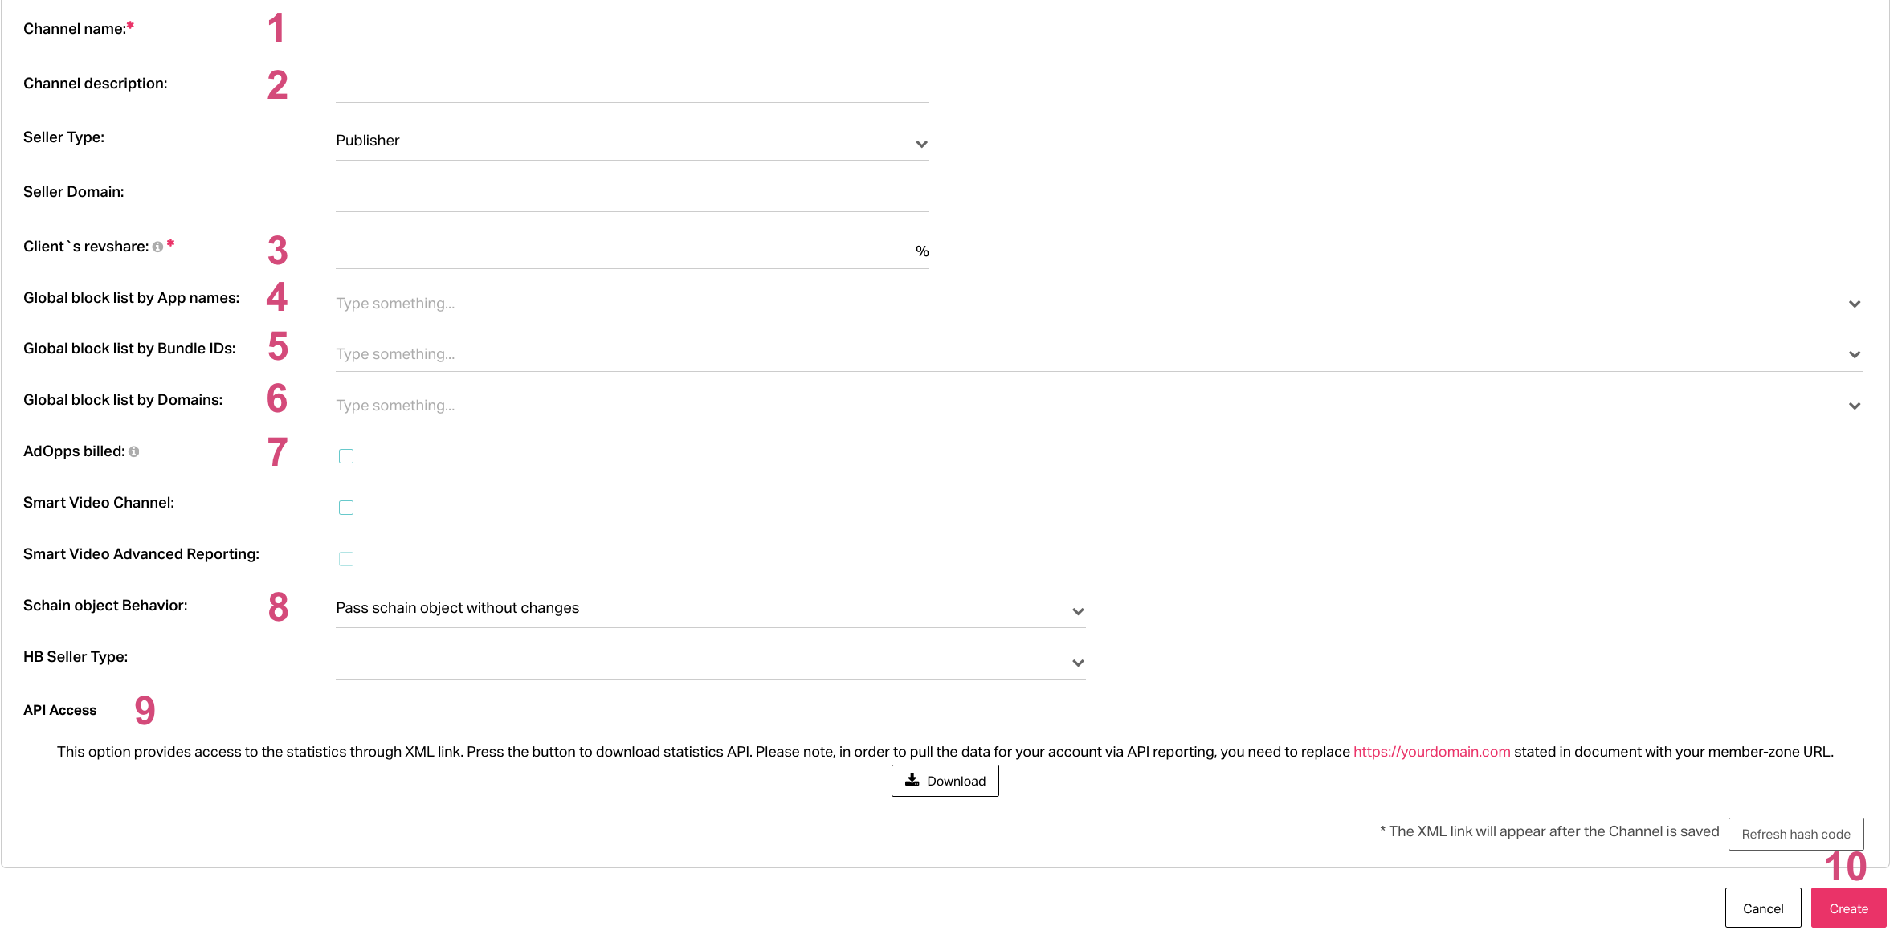Click the info icon next to Client's revshare
Viewport: 1902px width, 951px height.
tap(157, 247)
